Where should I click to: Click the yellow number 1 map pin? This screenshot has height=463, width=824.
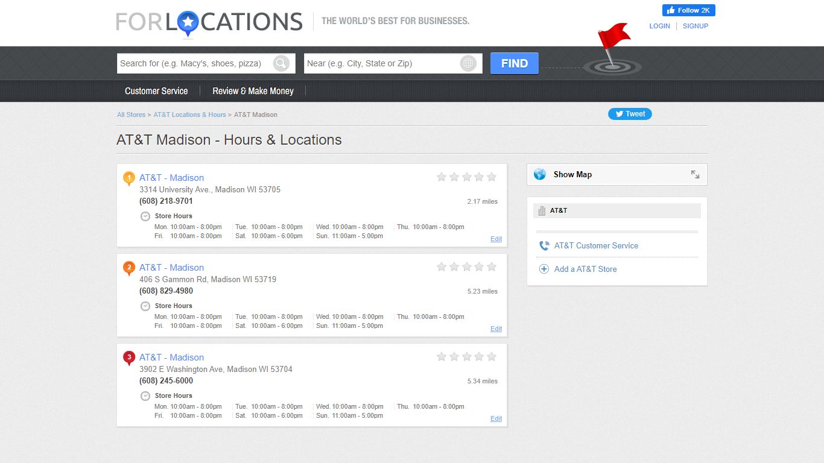128,178
